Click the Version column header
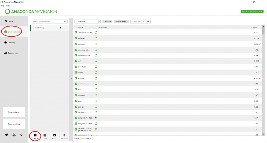 [x=254, y=27]
